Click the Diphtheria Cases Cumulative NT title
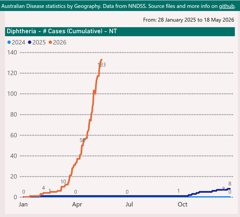The height and width of the screenshot is (217, 240). click(x=62, y=31)
